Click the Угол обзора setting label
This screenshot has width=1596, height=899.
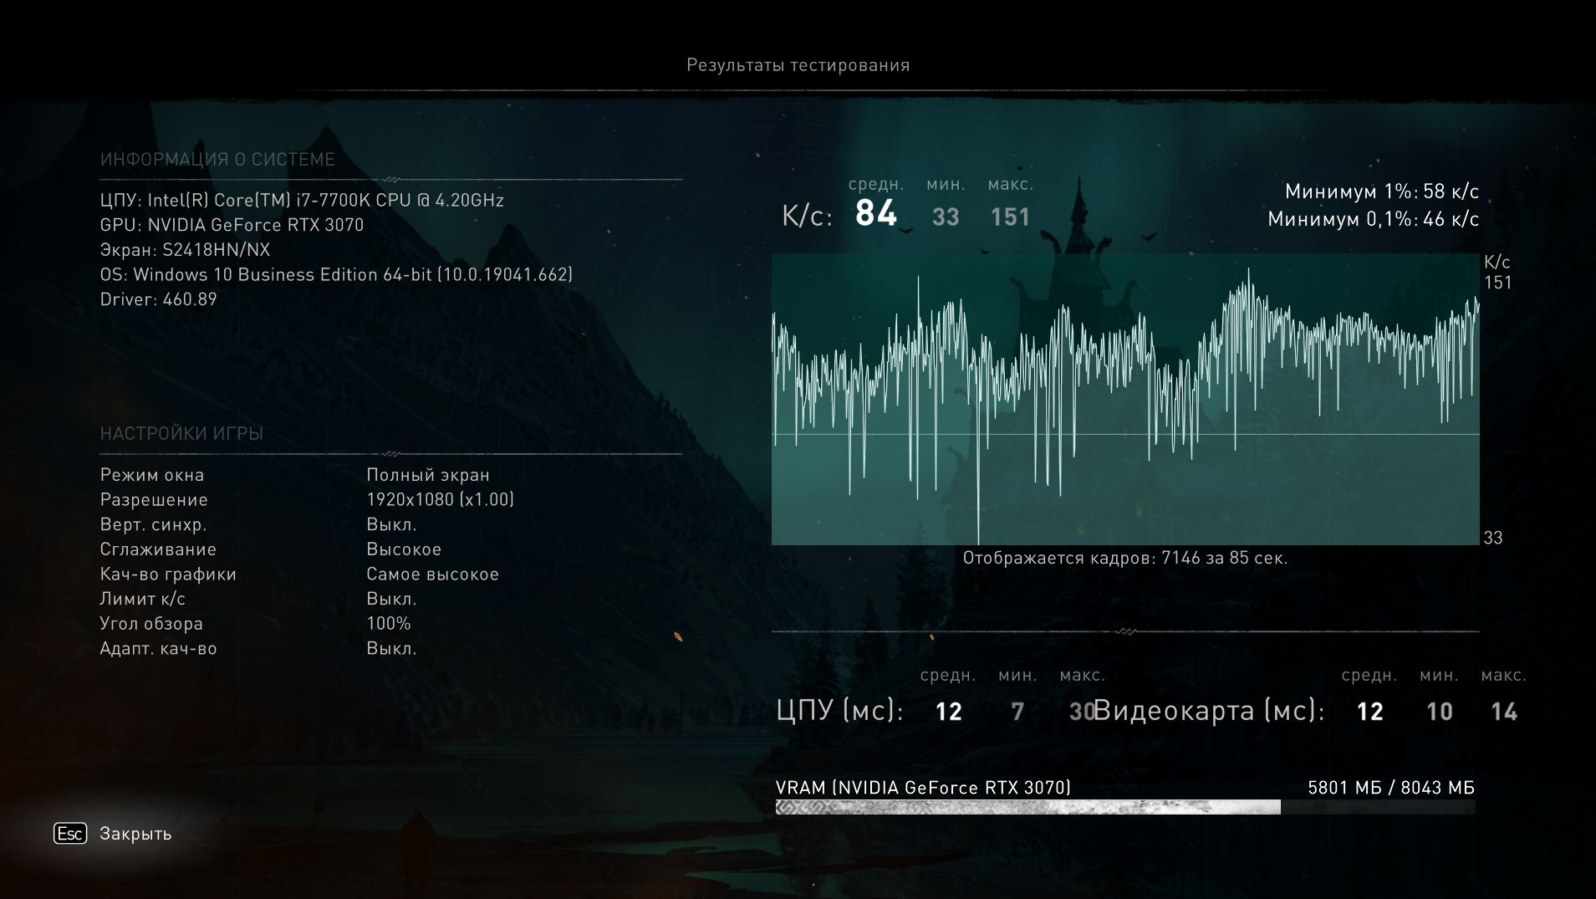(x=151, y=624)
